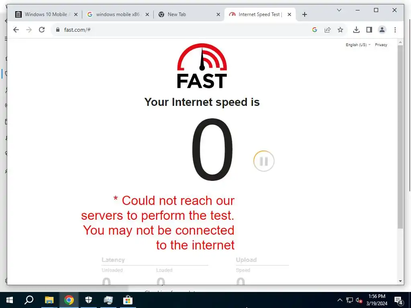Open the Privacy link
Image resolution: width=411 pixels, height=308 pixels.
click(381, 45)
